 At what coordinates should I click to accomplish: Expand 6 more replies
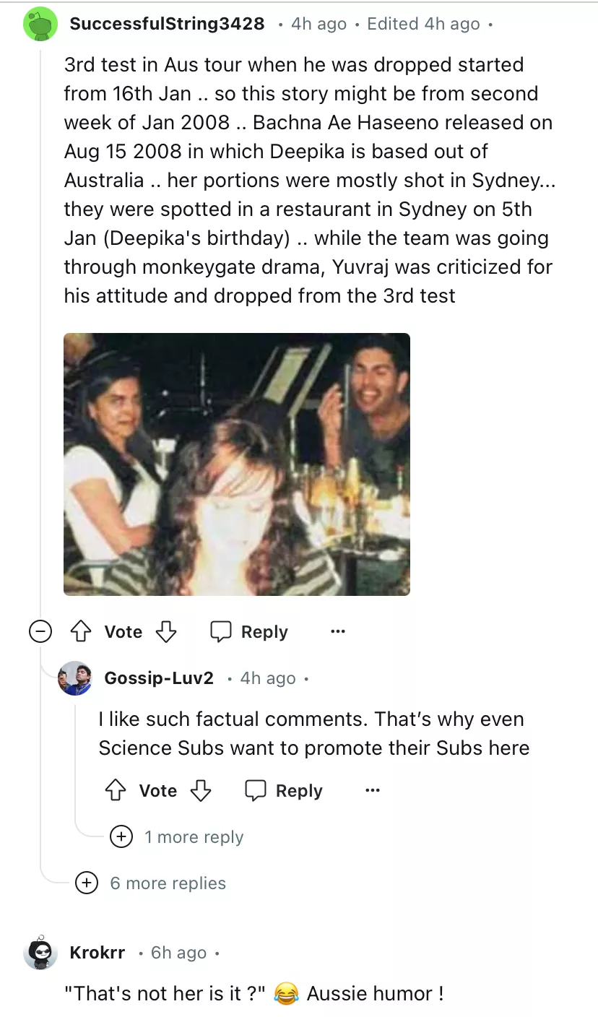pos(87,883)
